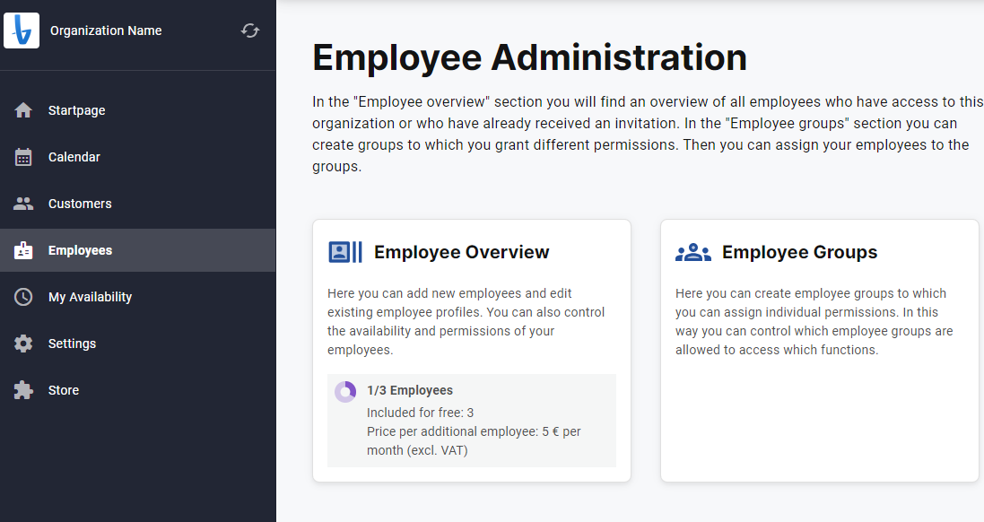984x522 pixels.
Task: Click the Customers people icon
Action: pos(23,204)
